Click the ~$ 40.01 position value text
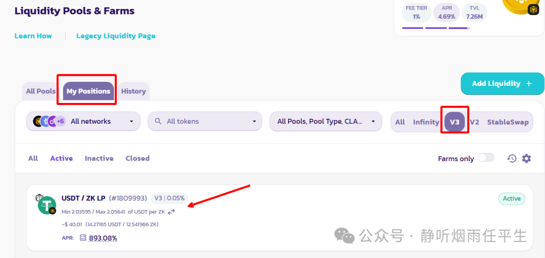Image resolution: width=545 pixels, height=258 pixels. (x=110, y=225)
